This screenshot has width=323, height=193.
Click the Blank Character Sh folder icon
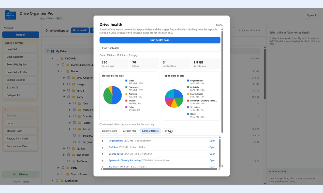68,65
